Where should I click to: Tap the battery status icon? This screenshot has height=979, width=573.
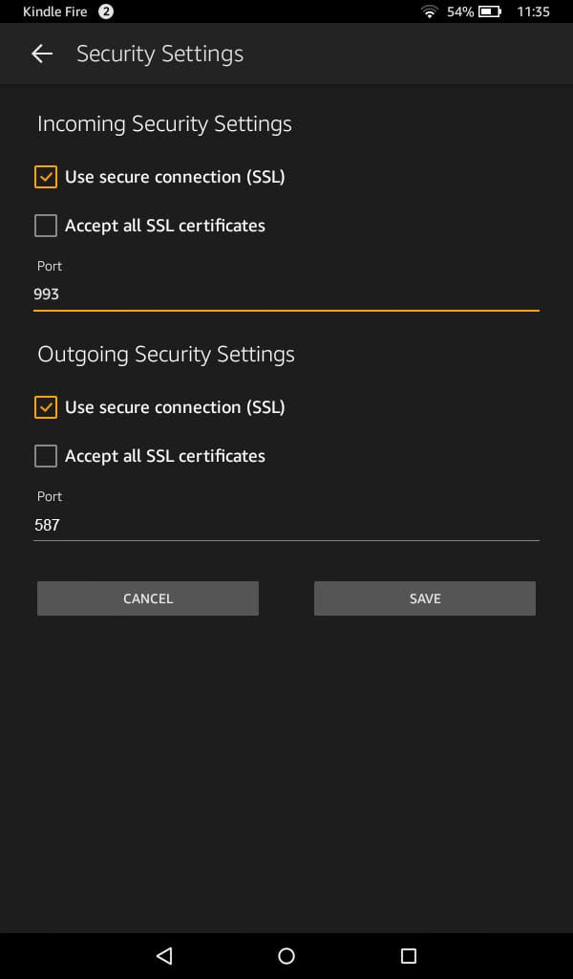click(490, 11)
